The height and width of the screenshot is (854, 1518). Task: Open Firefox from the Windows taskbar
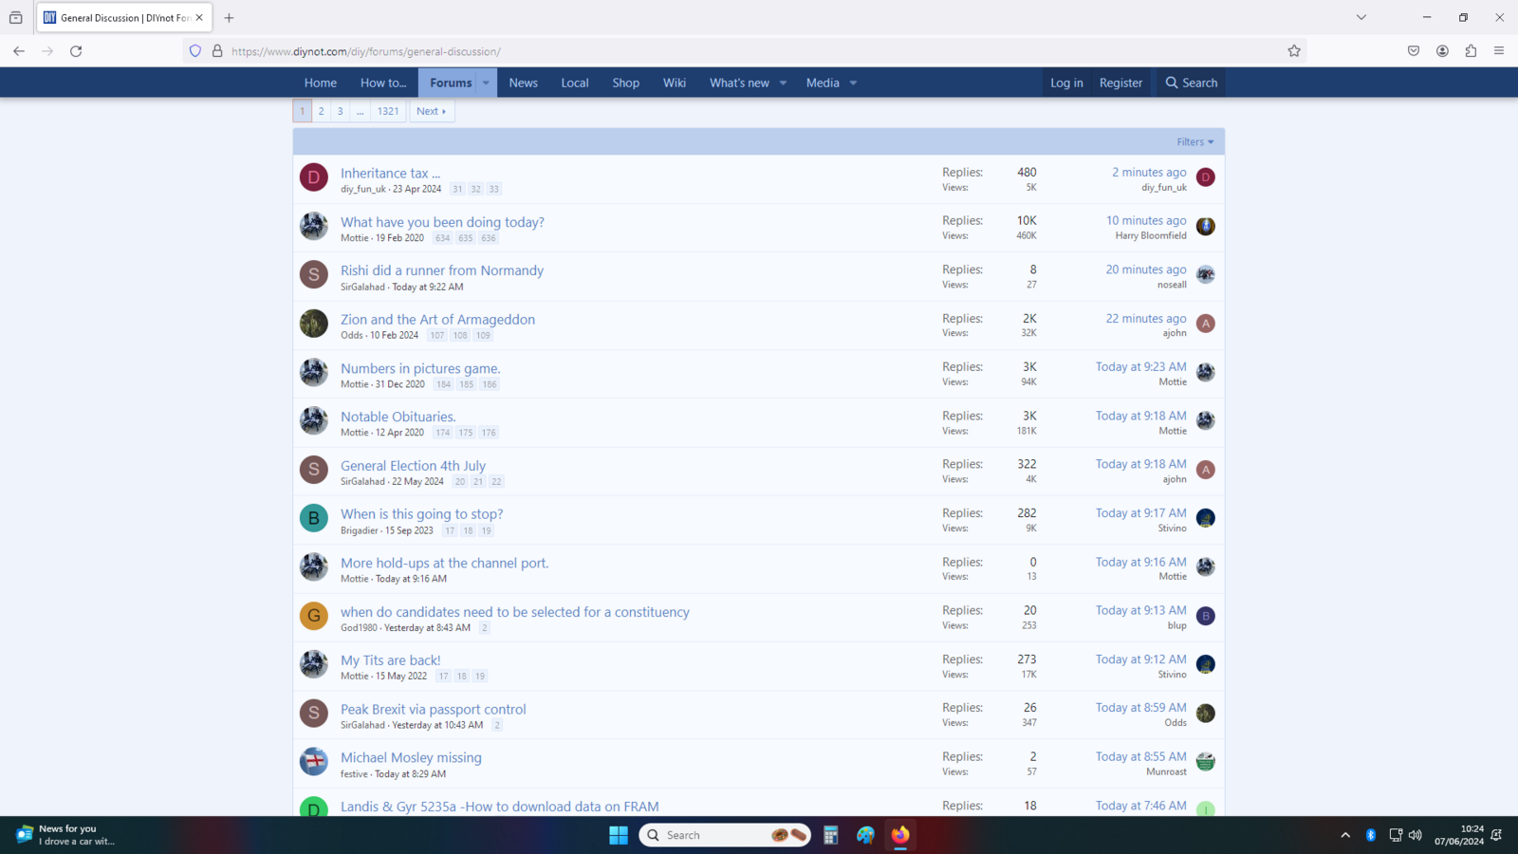click(x=899, y=835)
